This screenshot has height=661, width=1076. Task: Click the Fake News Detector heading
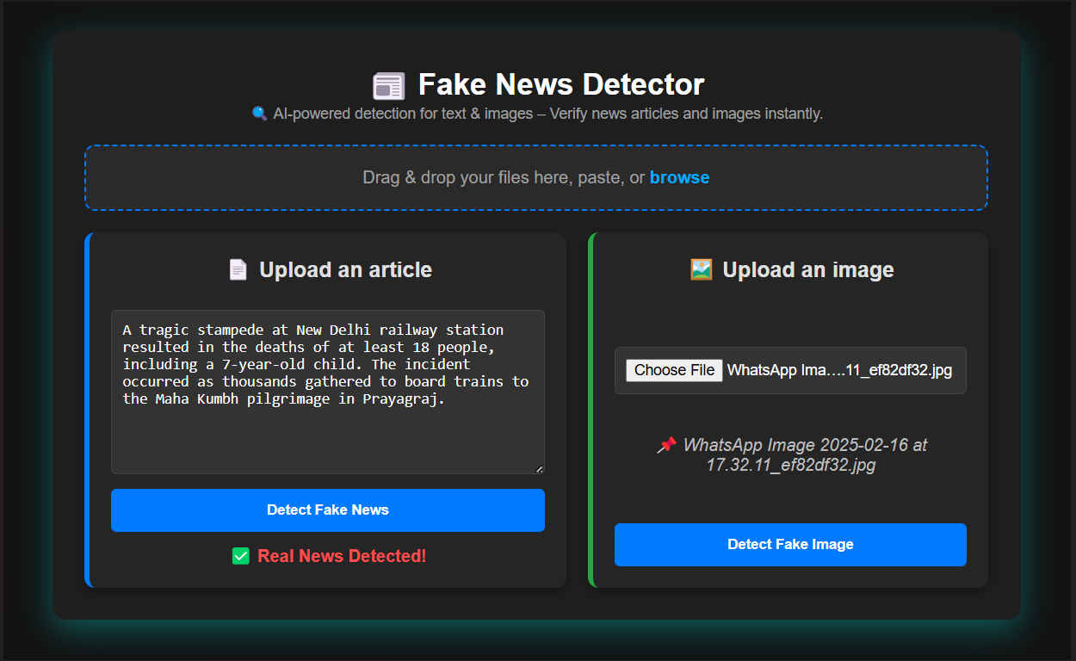point(561,84)
